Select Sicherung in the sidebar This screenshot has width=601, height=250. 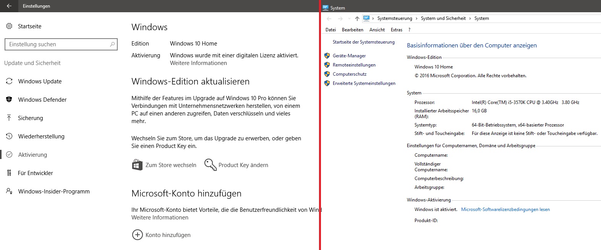[31, 118]
